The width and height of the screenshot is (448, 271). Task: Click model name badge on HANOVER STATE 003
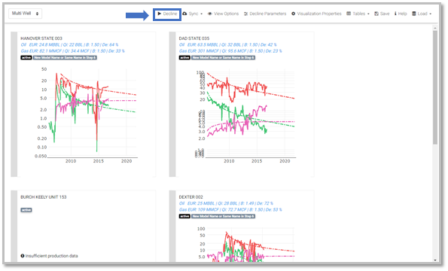click(x=65, y=58)
